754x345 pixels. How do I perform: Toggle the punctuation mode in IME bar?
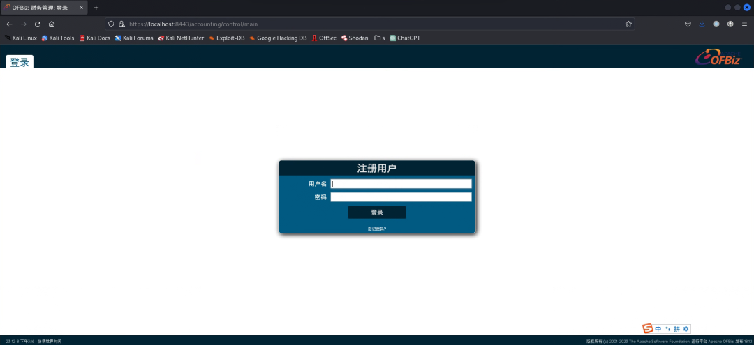pyautogui.click(x=667, y=329)
